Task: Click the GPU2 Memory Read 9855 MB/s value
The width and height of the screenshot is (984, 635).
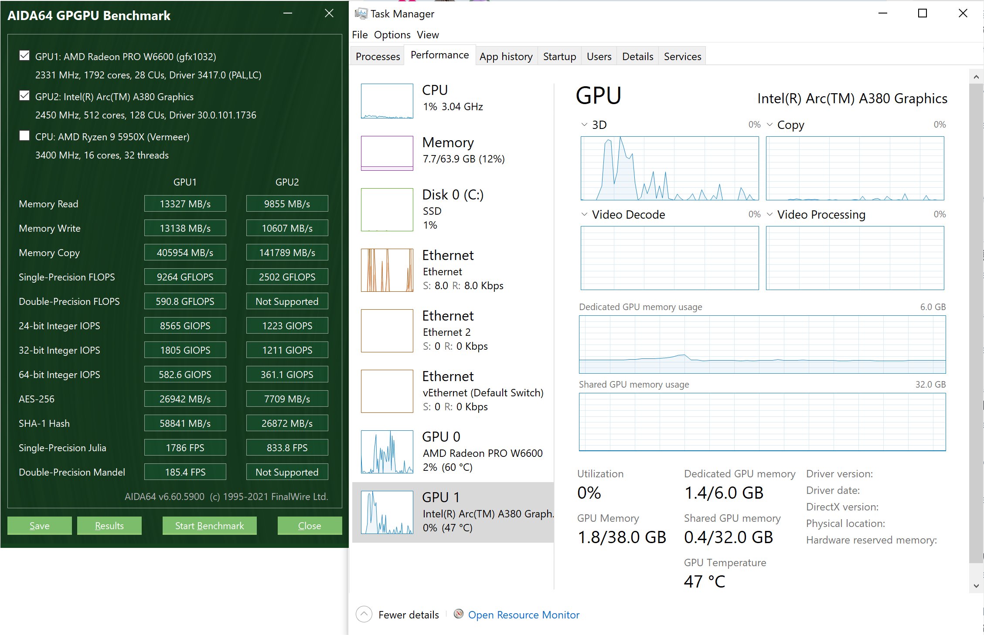Action: click(287, 203)
